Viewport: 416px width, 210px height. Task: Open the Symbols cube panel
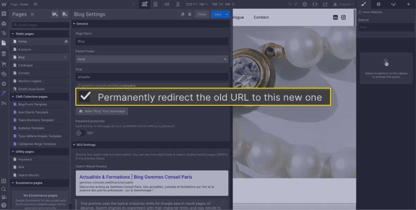click(x=4, y=24)
